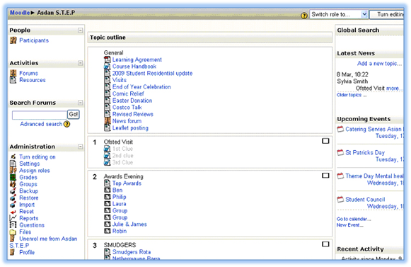Click the Files folder icon

(13, 232)
